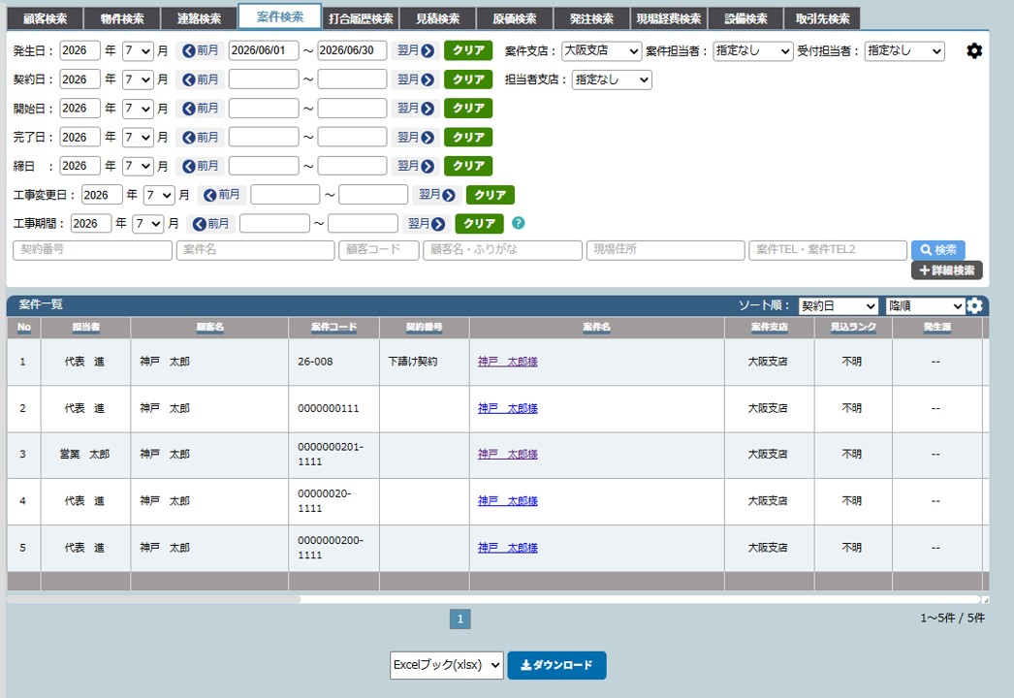Viewport: 1014px width, 698px height.
Task: Switch to the 打合履歴検索 tab
Action: pos(361,18)
